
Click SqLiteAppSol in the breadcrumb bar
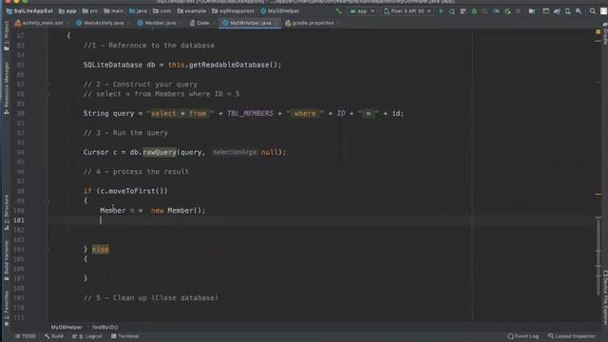pos(29,11)
